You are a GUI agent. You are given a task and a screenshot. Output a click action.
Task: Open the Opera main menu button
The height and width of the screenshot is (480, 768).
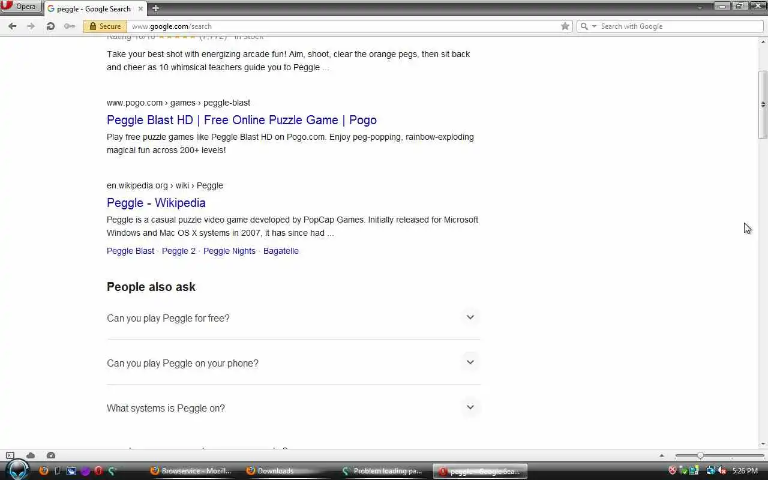tap(21, 7)
